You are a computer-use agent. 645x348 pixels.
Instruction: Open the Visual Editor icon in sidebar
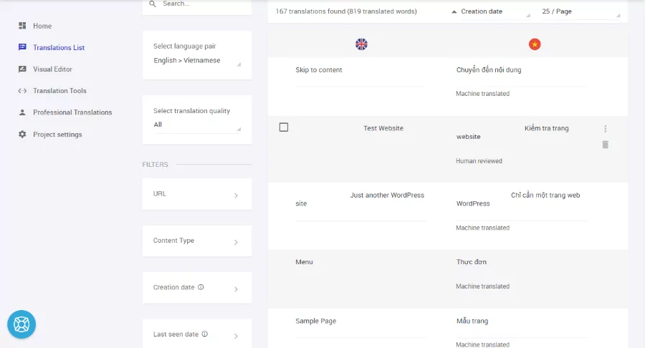click(x=22, y=69)
